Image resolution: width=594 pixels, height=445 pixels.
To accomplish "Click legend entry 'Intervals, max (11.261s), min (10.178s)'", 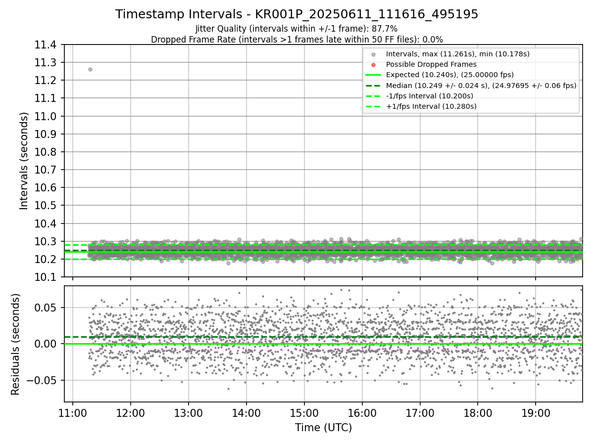I will (458, 54).
